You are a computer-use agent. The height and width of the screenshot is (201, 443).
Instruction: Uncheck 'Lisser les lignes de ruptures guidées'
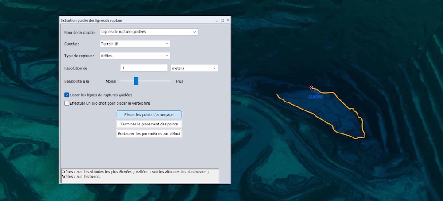tap(67, 95)
